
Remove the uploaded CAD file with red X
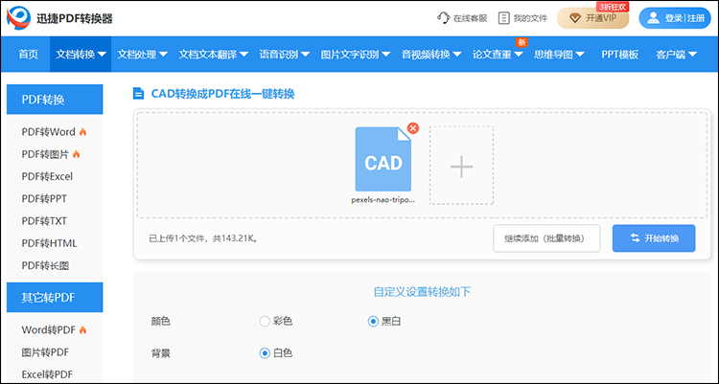click(x=413, y=128)
